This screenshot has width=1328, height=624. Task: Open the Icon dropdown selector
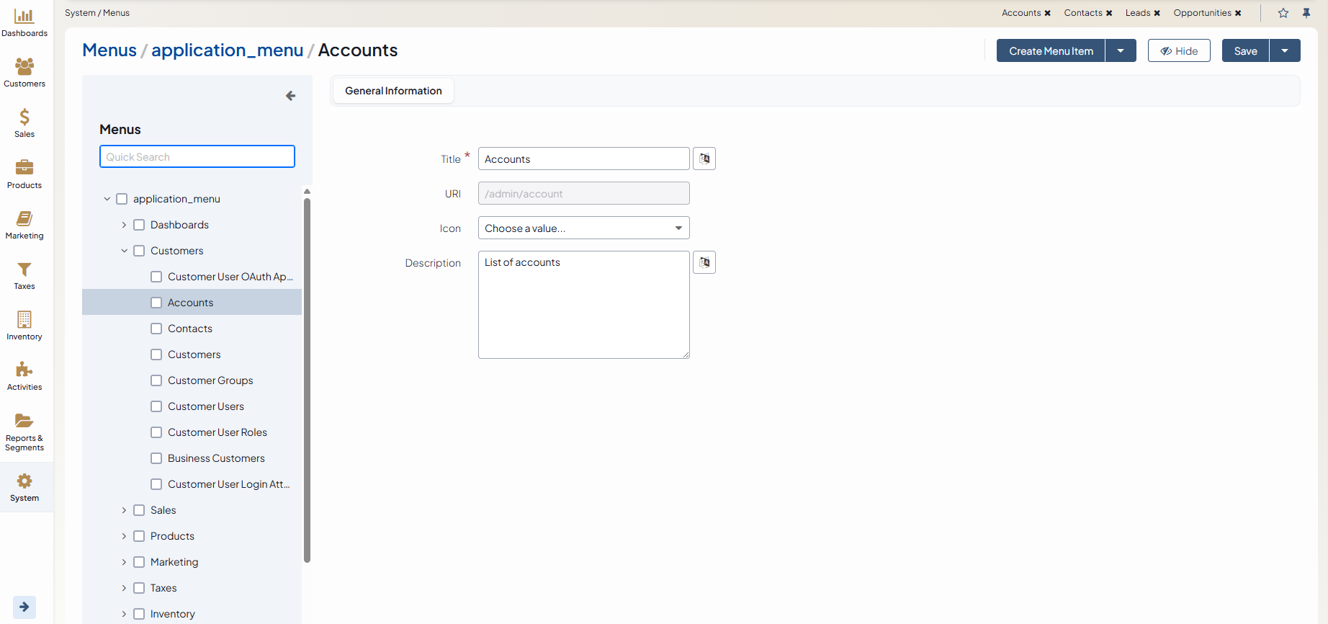point(583,228)
